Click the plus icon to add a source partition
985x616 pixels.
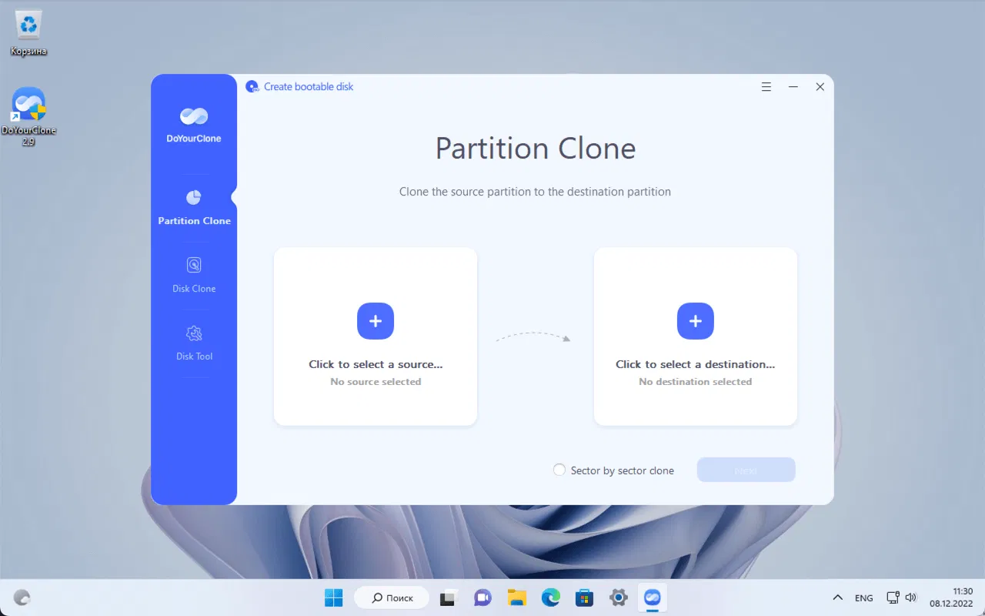pyautogui.click(x=376, y=321)
